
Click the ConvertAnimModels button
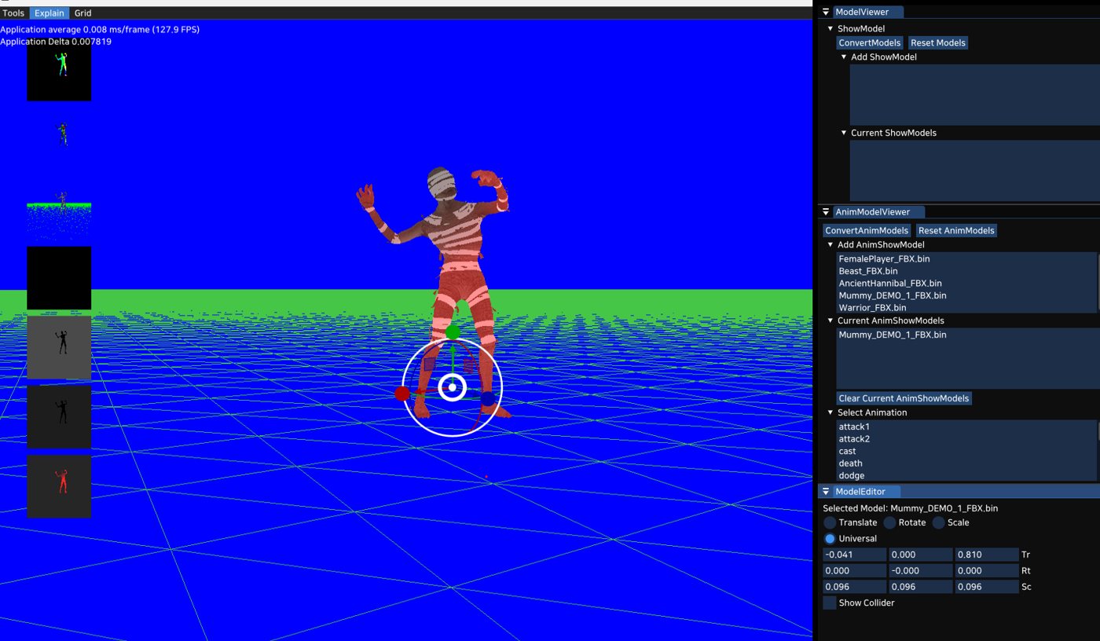867,230
